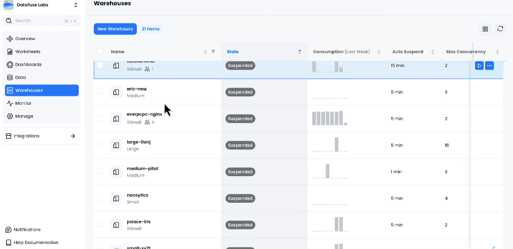Sort by Auto Suspend column arrows
This screenshot has height=249, width=513.
pyautogui.click(x=433, y=52)
